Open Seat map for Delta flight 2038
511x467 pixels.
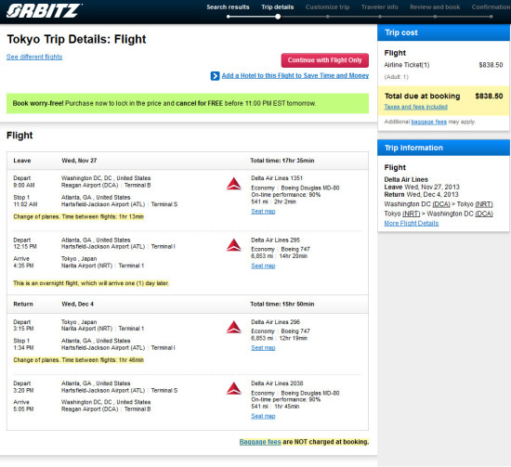[263, 416]
